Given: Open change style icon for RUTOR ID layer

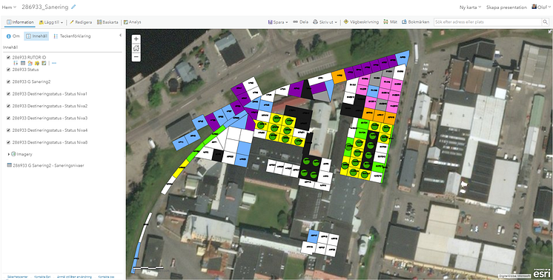Looking at the screenshot, I should tap(30, 63).
